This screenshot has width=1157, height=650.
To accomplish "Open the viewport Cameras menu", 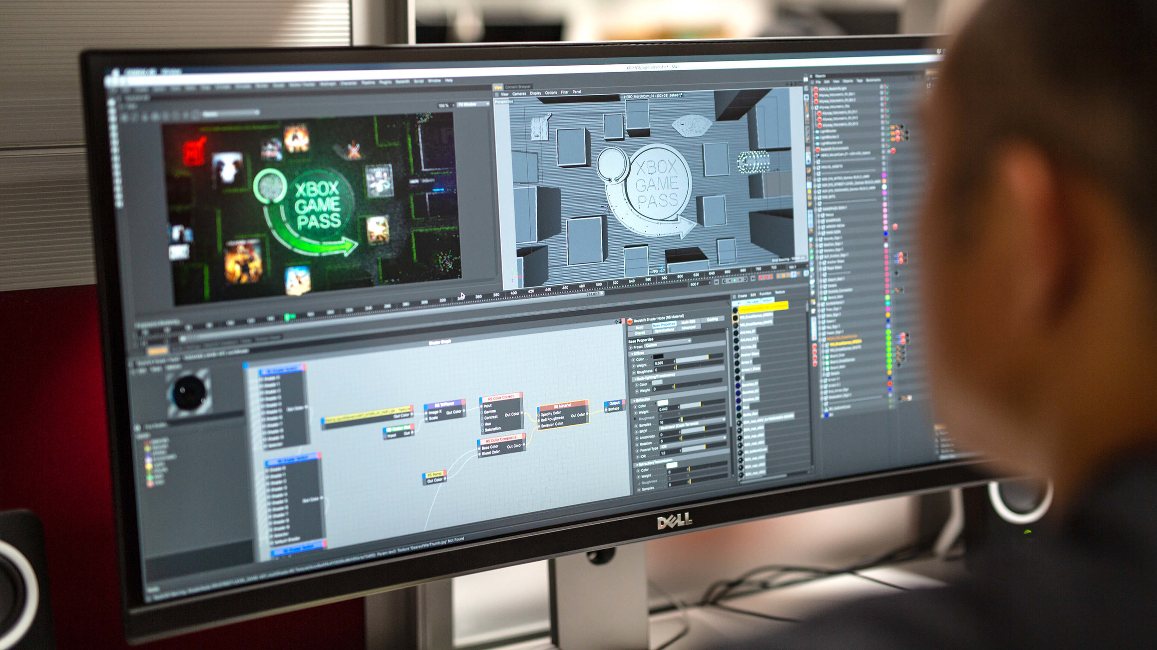I will point(519,93).
